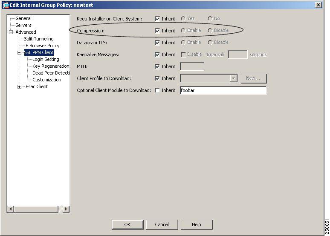
Task: Toggle Inherit checkbox for Compression
Action: click(x=157, y=31)
